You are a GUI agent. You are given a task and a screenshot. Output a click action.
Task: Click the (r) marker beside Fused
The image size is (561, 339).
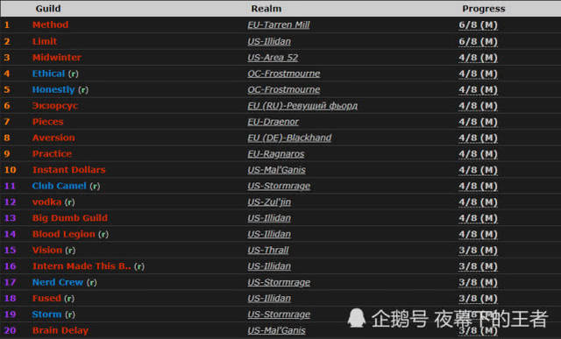click(x=69, y=298)
